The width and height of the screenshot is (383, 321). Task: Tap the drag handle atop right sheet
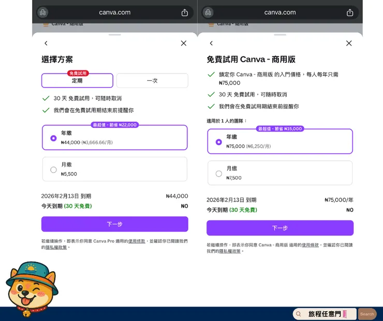280,35
